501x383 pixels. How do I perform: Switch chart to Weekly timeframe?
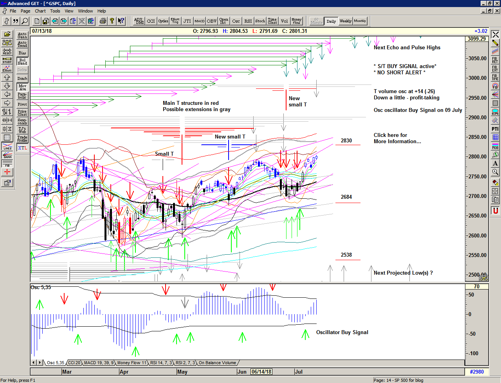point(345,21)
